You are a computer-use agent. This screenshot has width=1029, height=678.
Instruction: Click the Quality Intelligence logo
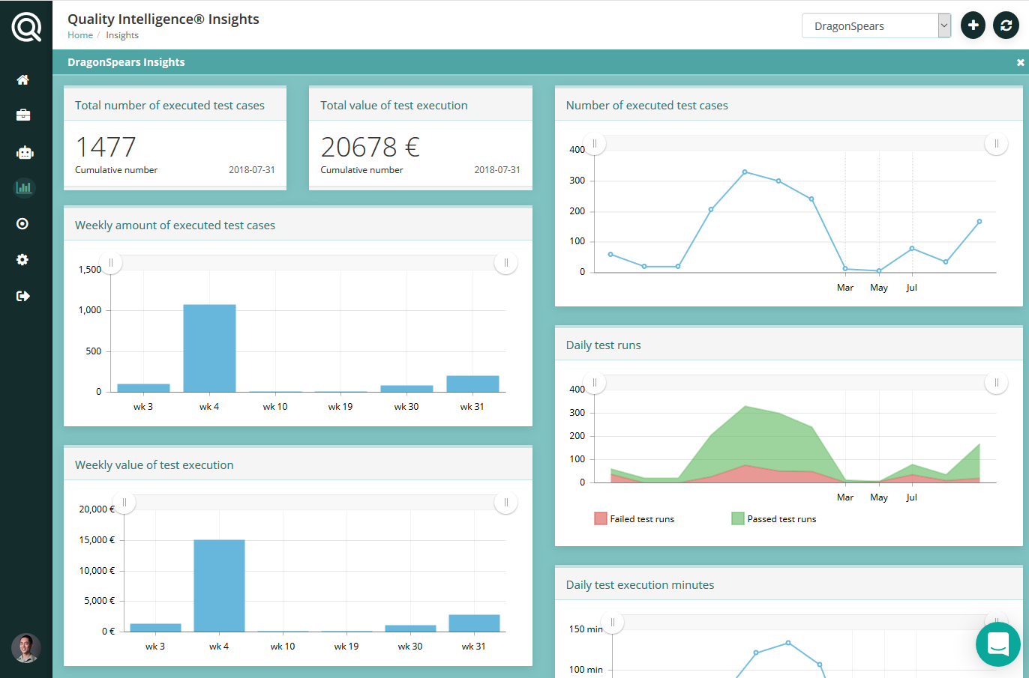[x=26, y=28]
